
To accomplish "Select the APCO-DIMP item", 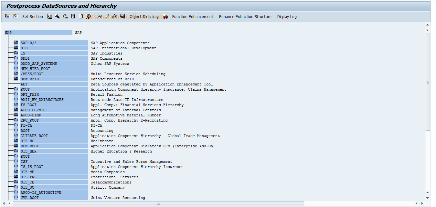I will click(x=54, y=115).
